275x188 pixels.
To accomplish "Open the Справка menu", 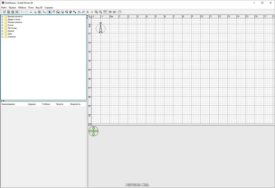I will pos(49,8).
